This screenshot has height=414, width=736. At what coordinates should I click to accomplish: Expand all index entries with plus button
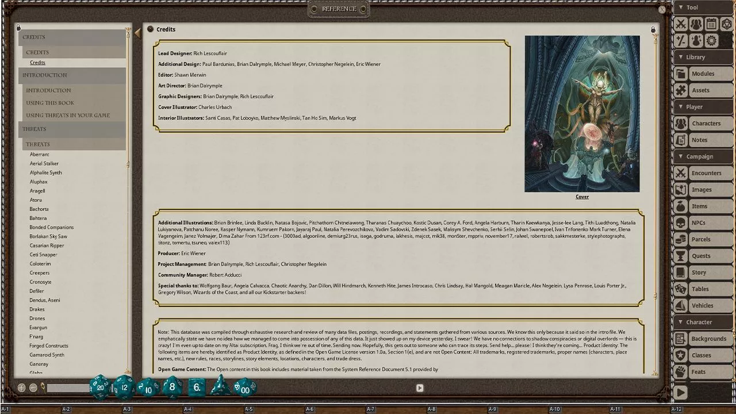pos(22,388)
